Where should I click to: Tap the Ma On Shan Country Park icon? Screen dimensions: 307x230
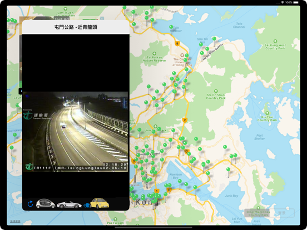[x=216, y=91]
